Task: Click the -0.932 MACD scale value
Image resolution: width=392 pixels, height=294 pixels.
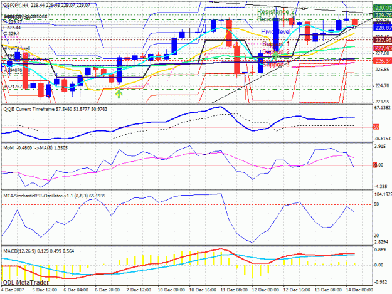Action: 381,282
